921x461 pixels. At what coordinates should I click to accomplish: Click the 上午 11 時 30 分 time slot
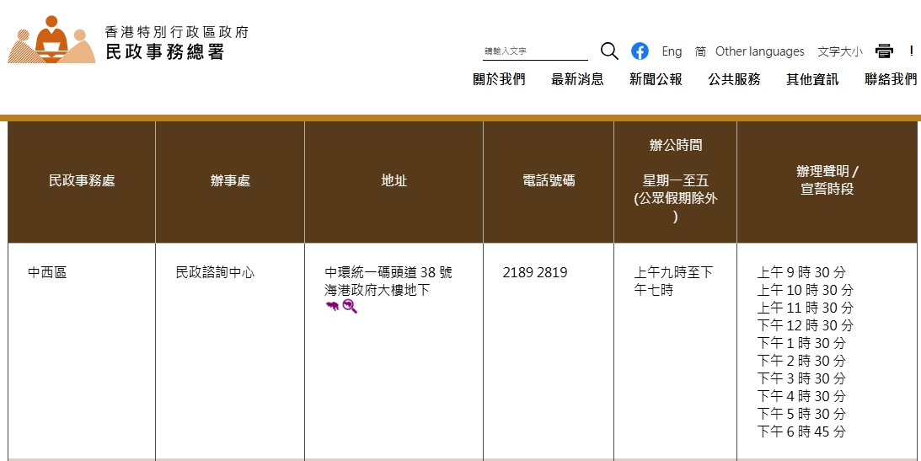pyautogui.click(x=806, y=308)
